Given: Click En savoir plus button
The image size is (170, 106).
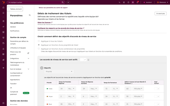Looking at the screenshot, I should (x=161, y=13).
